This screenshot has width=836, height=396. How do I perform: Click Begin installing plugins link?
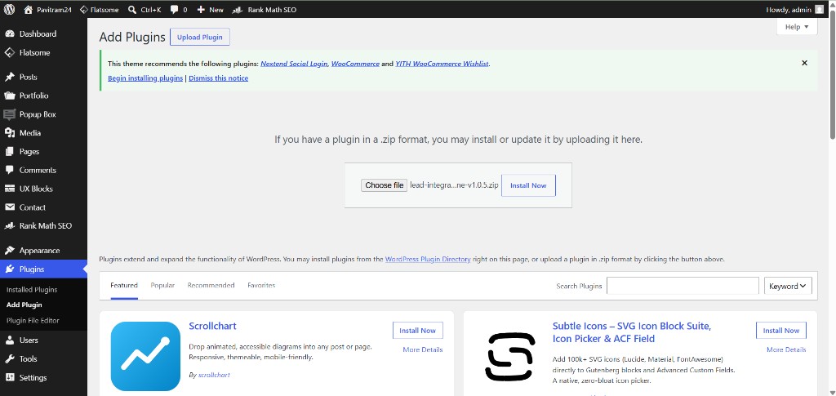tap(145, 78)
